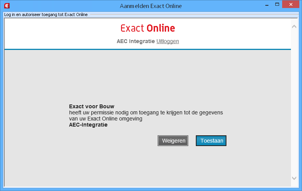
Task: Maximize the Aanmelden Exact Online window
Action: (277, 4)
